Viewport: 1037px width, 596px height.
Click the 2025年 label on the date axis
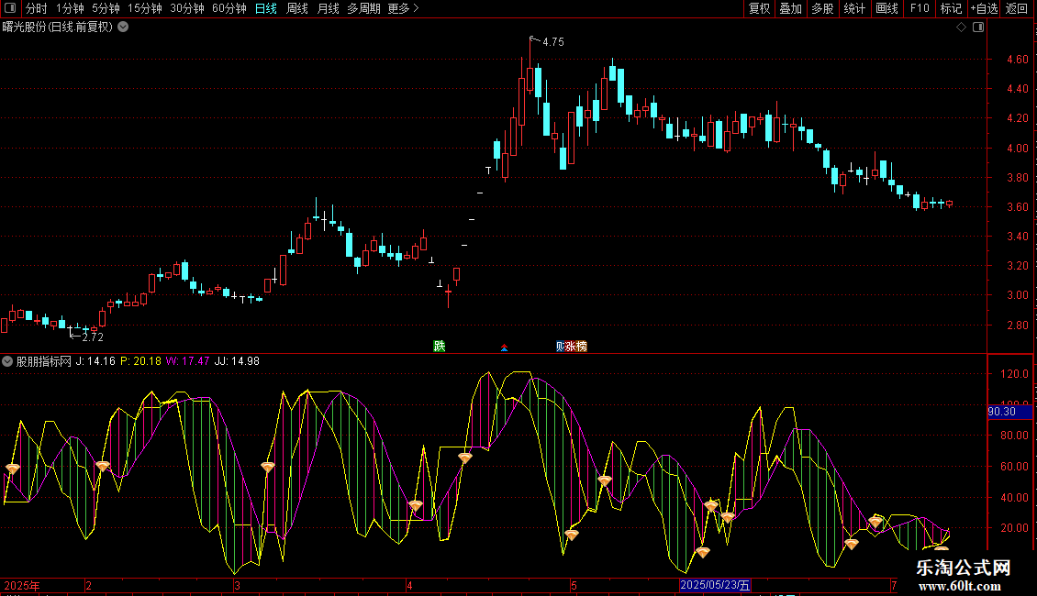coord(22,585)
